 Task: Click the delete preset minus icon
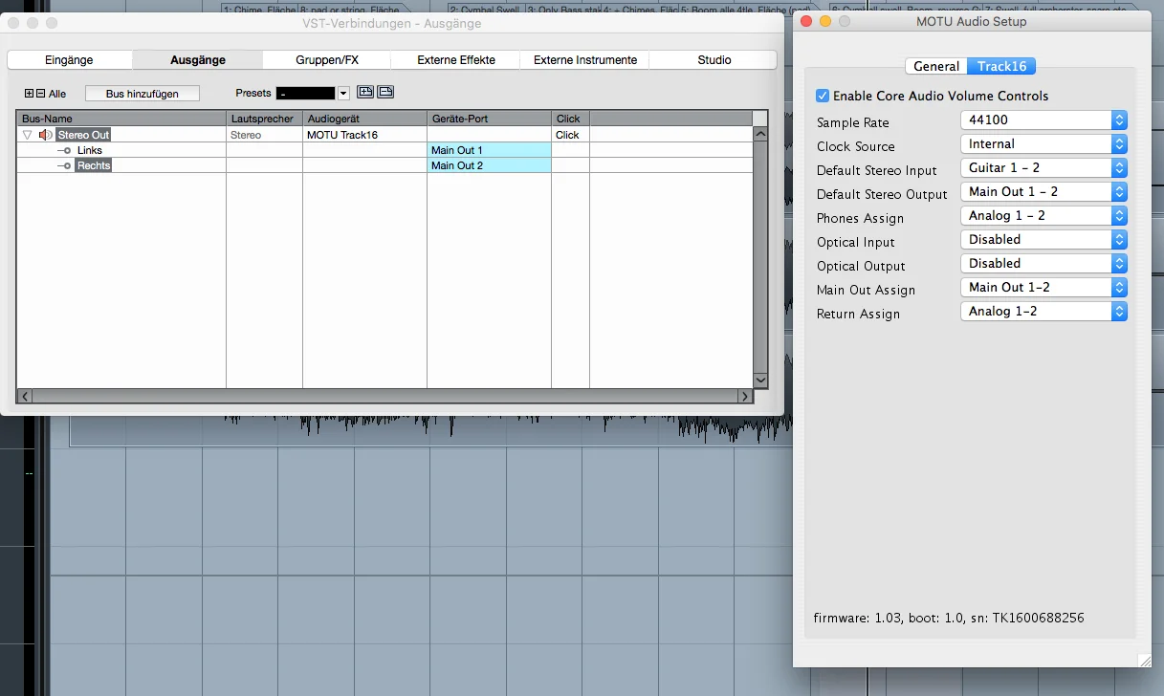(385, 92)
